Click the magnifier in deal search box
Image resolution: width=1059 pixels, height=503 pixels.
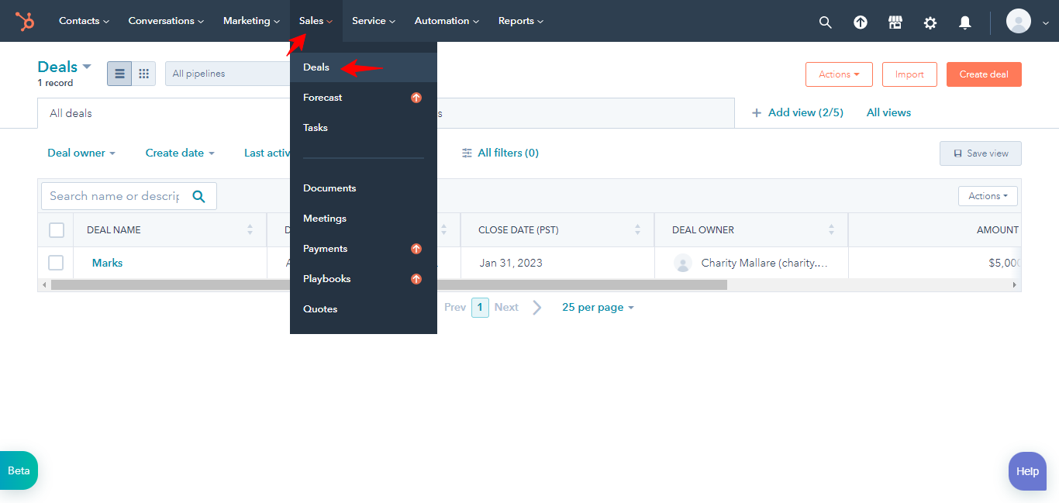pos(198,196)
